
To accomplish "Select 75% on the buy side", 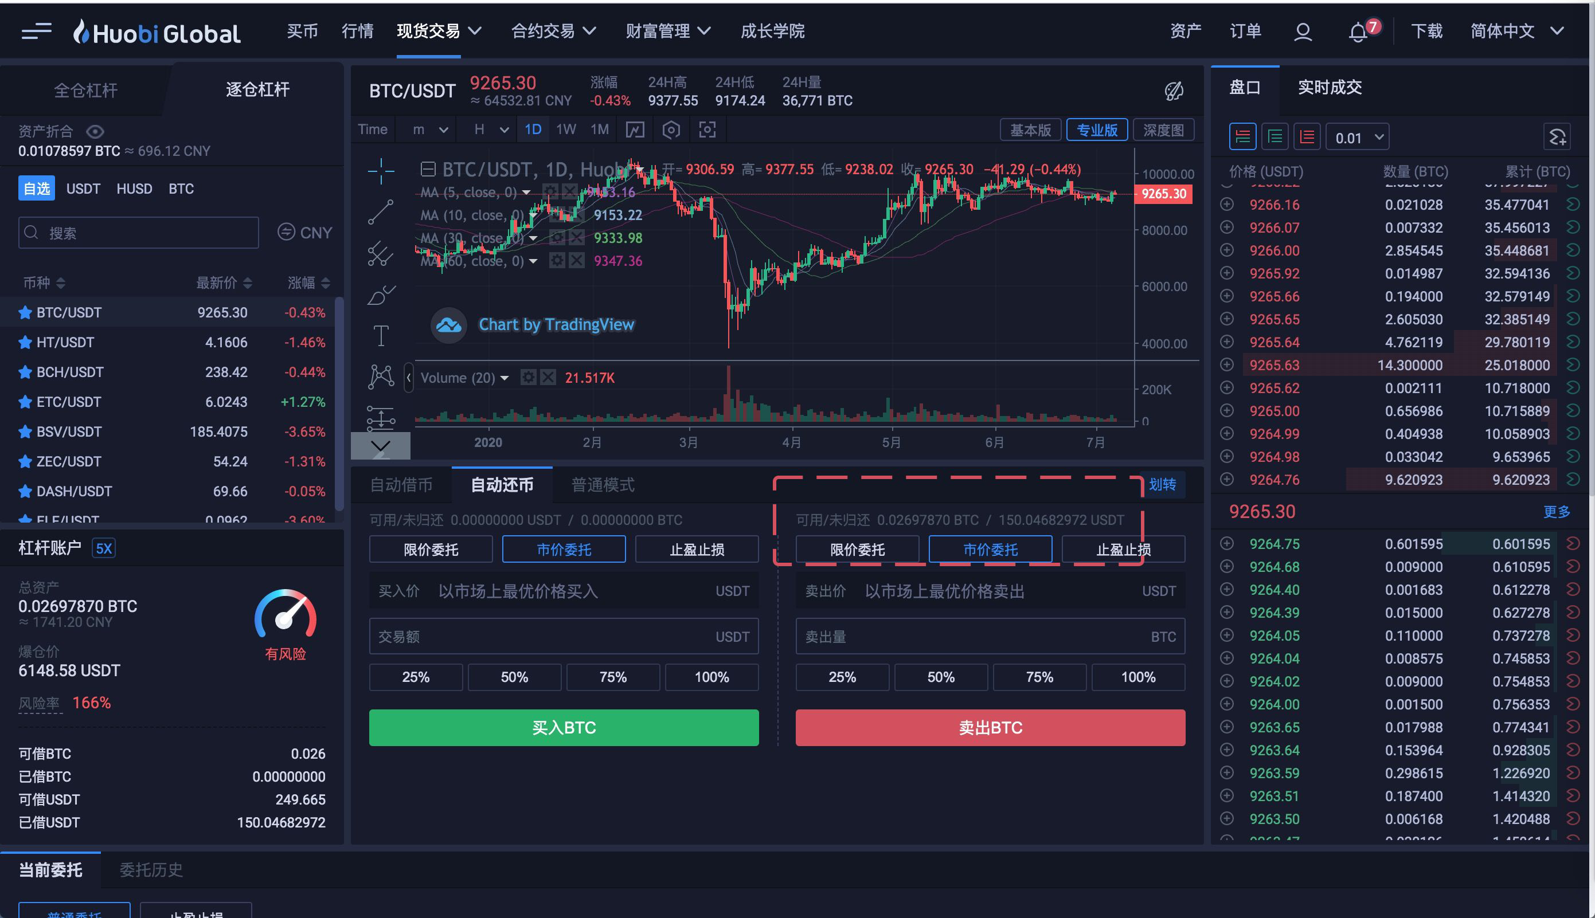I will pos(613,677).
